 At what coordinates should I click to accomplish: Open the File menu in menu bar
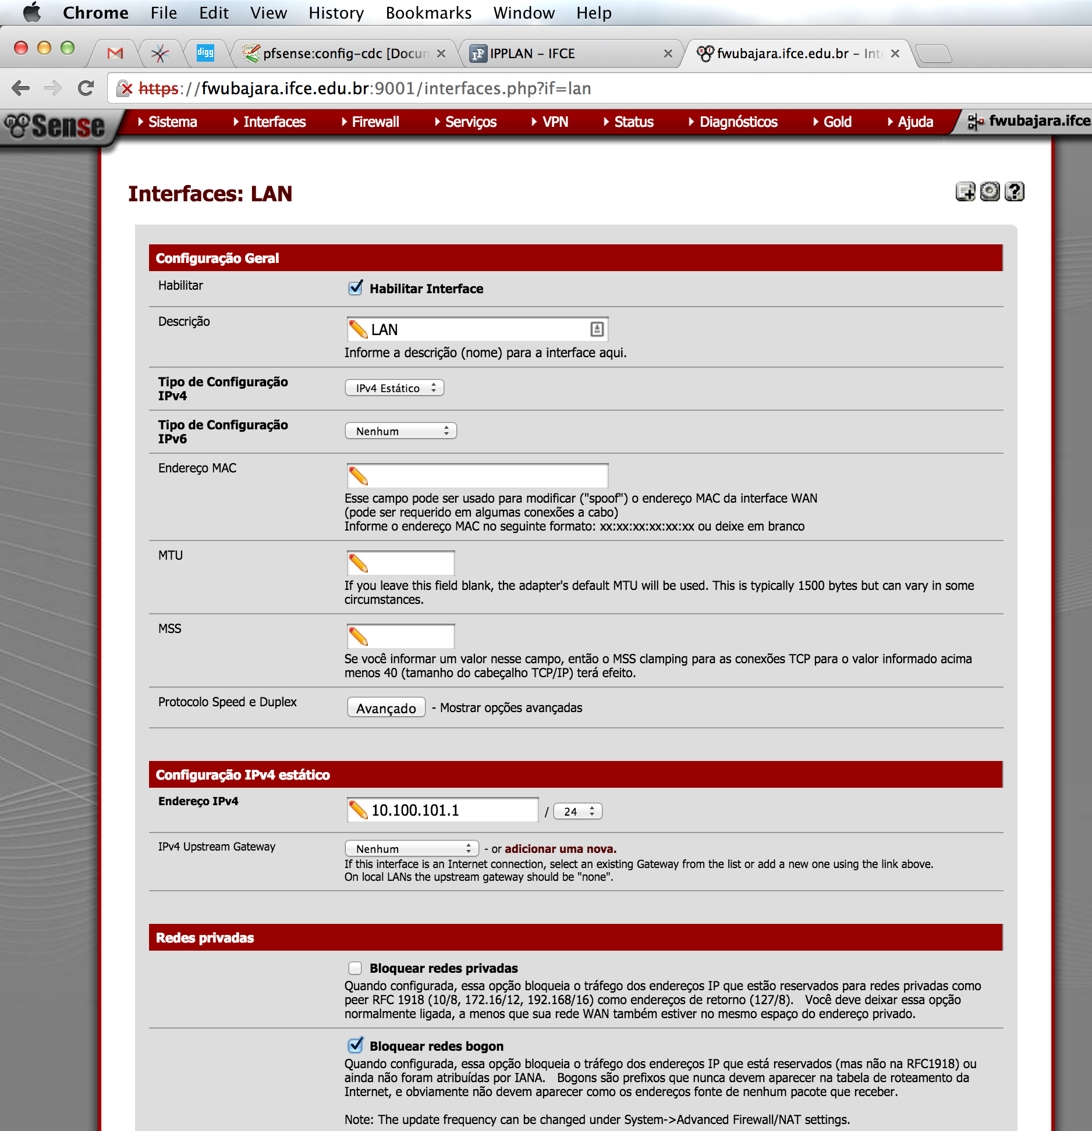[x=164, y=13]
